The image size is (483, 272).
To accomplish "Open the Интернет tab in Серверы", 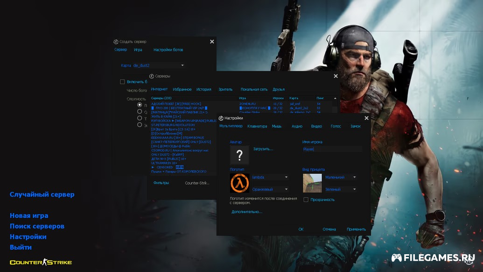I will point(159,89).
